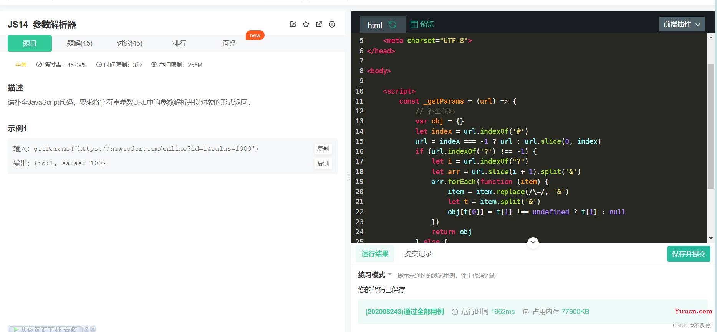
Task: Click the edit note icon beside the title
Action: [x=293, y=25]
